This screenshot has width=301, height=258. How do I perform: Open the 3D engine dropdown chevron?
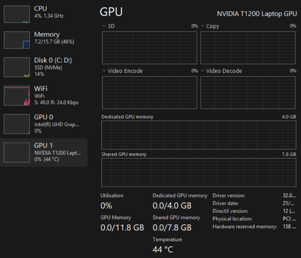point(104,26)
